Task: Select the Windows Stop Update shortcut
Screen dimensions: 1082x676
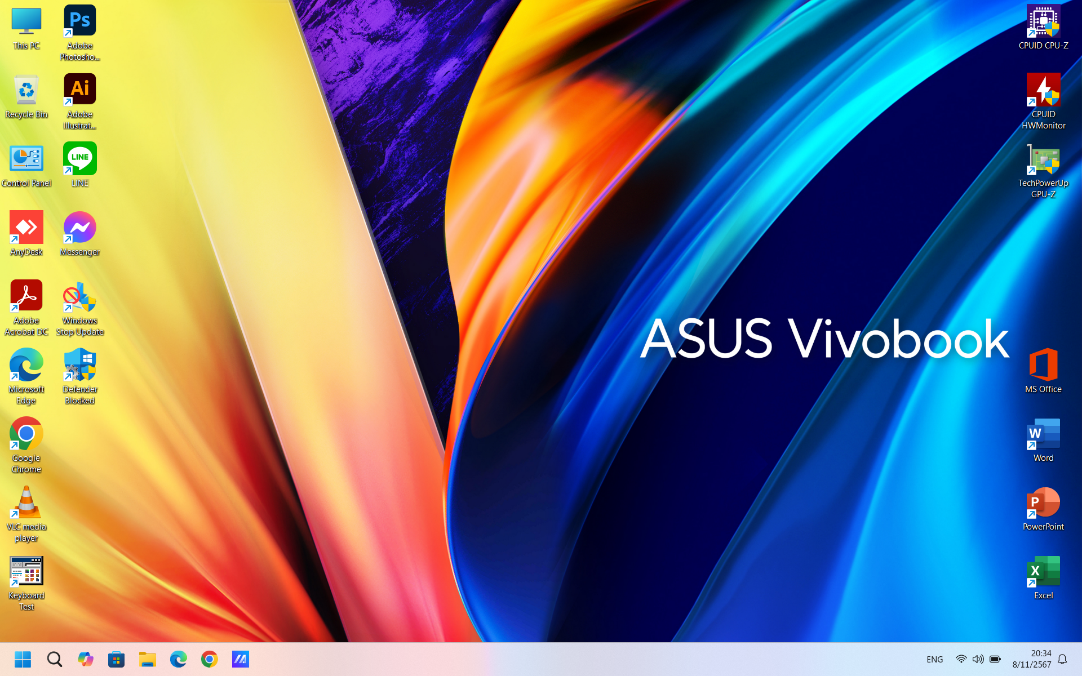Action: click(79, 308)
